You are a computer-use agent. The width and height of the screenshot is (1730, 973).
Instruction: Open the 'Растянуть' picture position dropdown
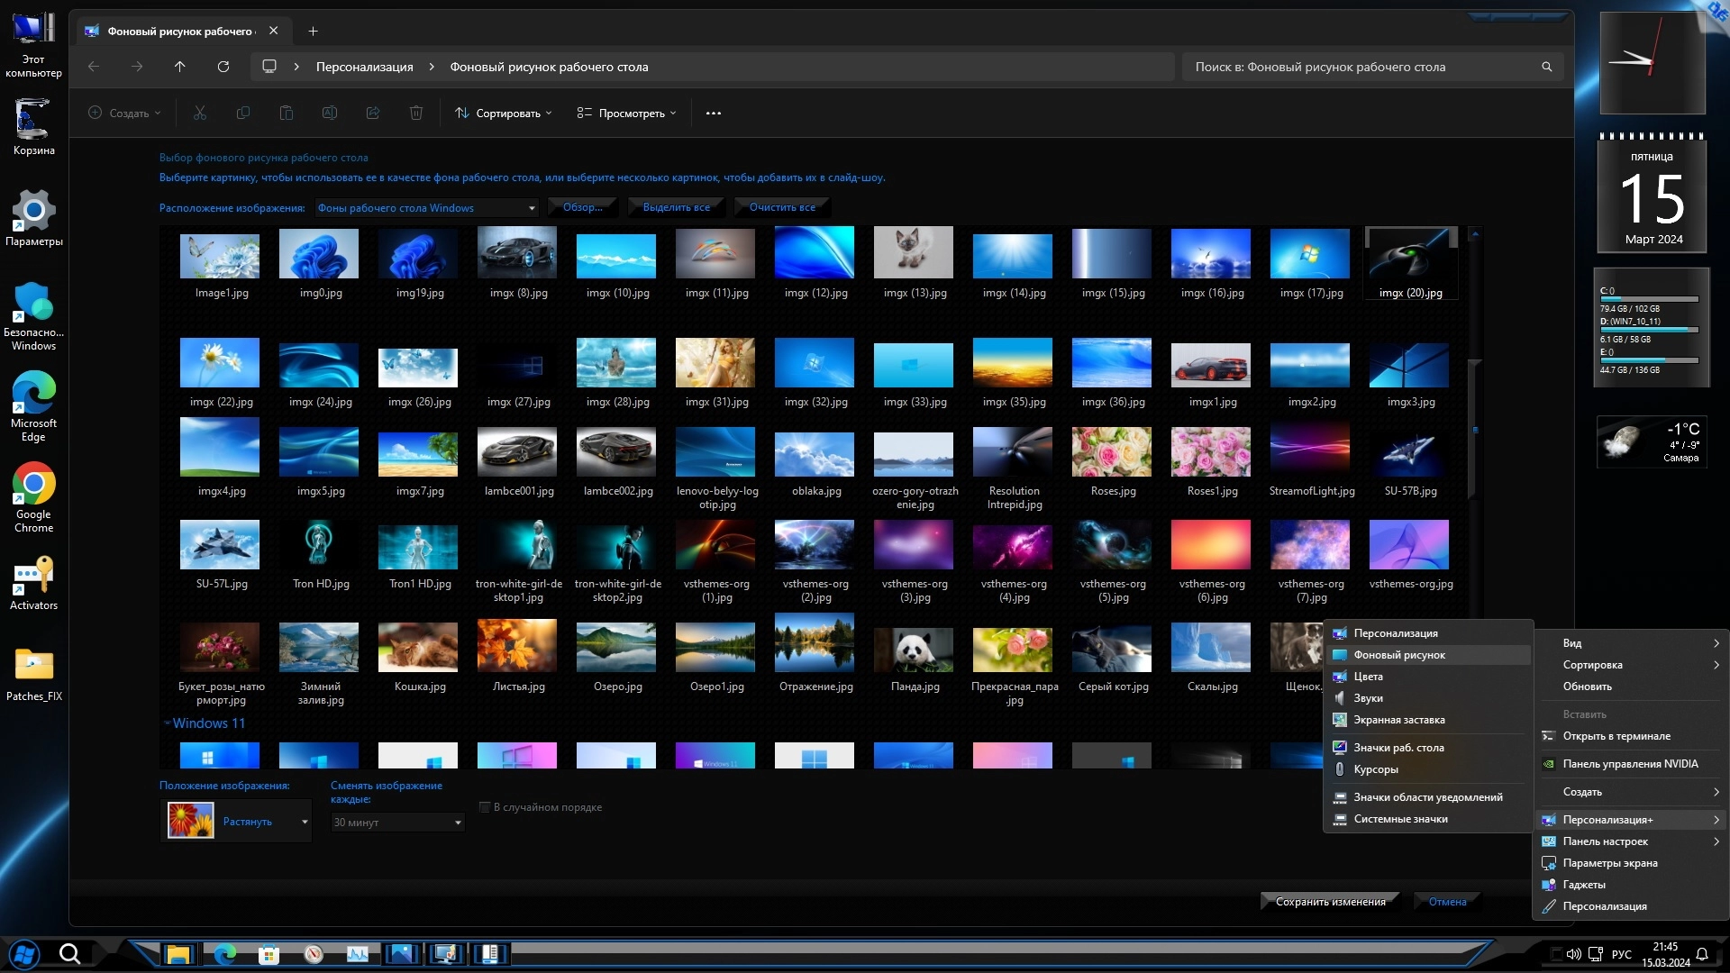coord(305,822)
